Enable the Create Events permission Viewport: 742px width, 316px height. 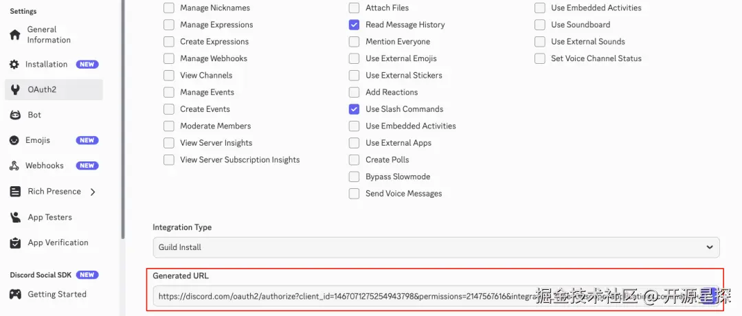pyautogui.click(x=169, y=109)
